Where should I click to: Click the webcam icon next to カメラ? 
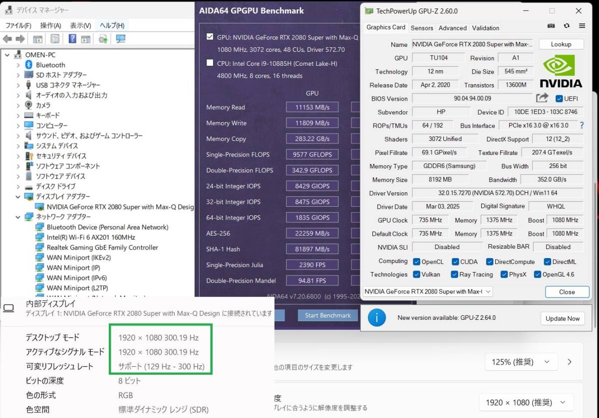29,105
